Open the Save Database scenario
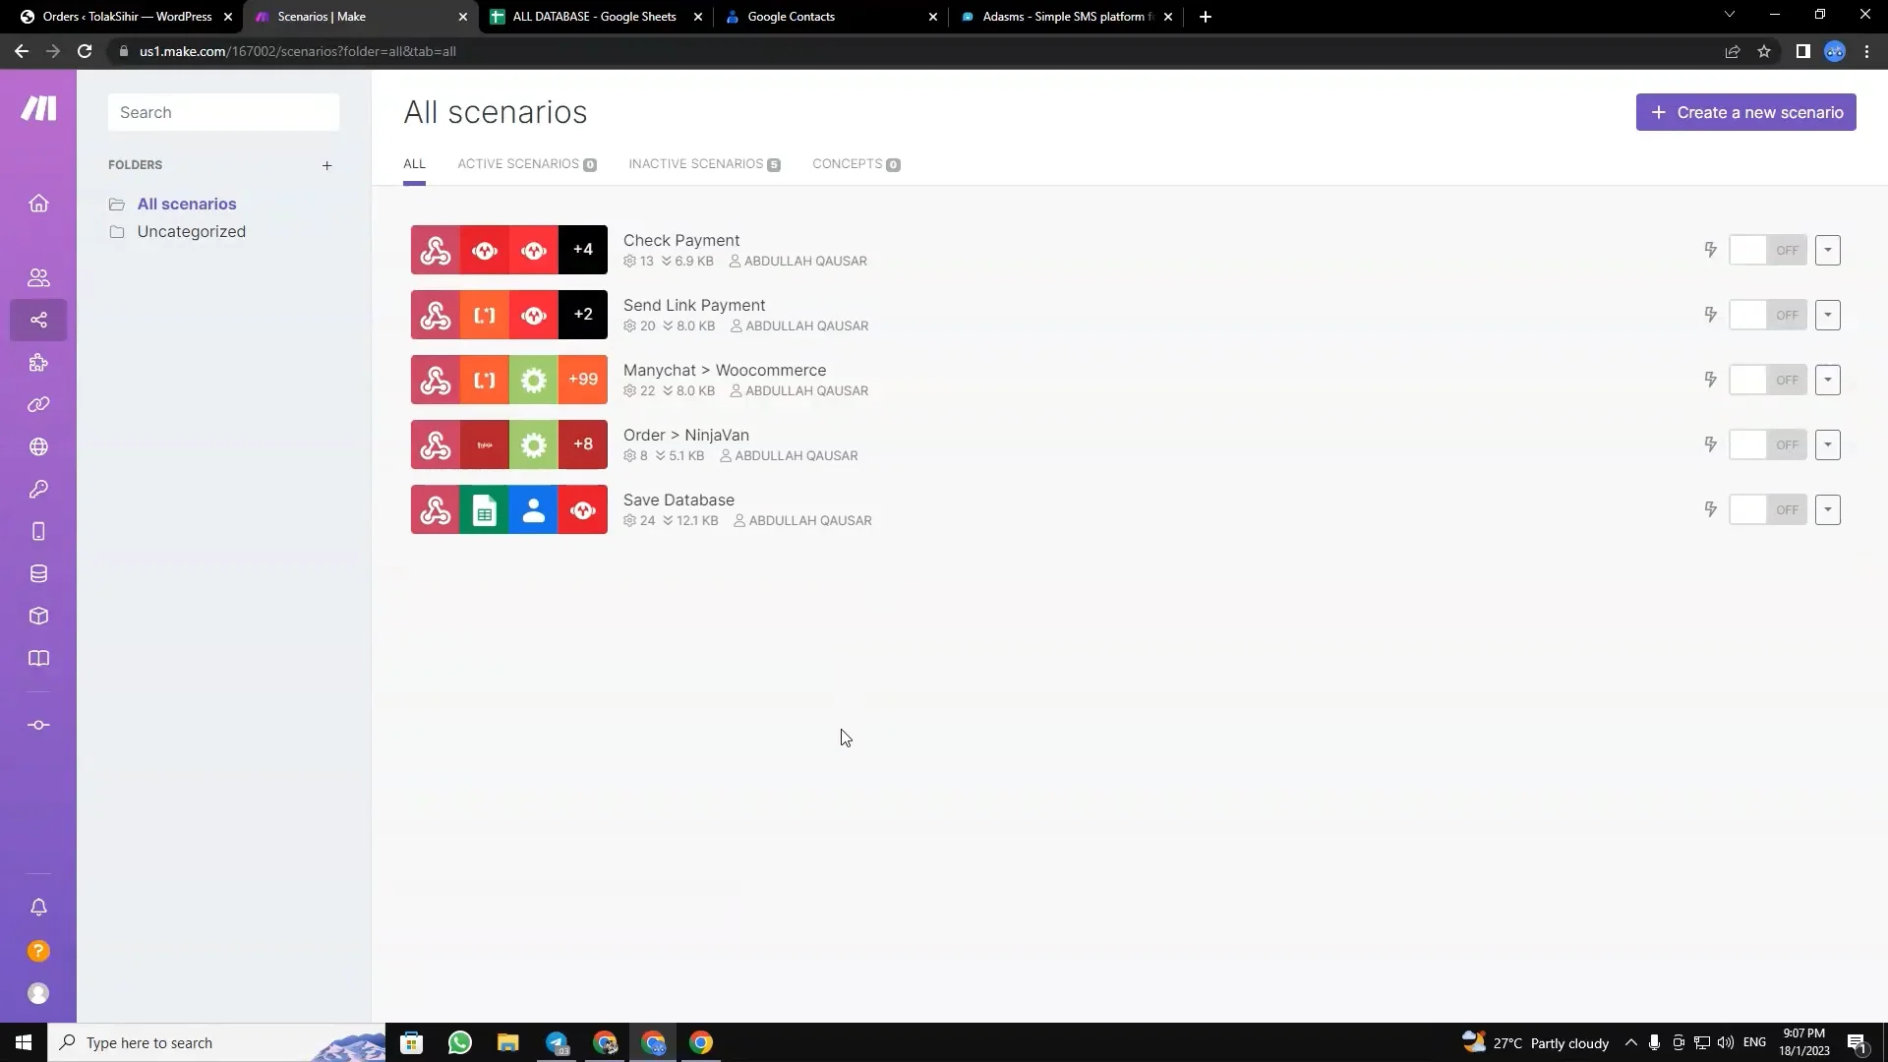This screenshot has width=1888, height=1062. tap(678, 501)
